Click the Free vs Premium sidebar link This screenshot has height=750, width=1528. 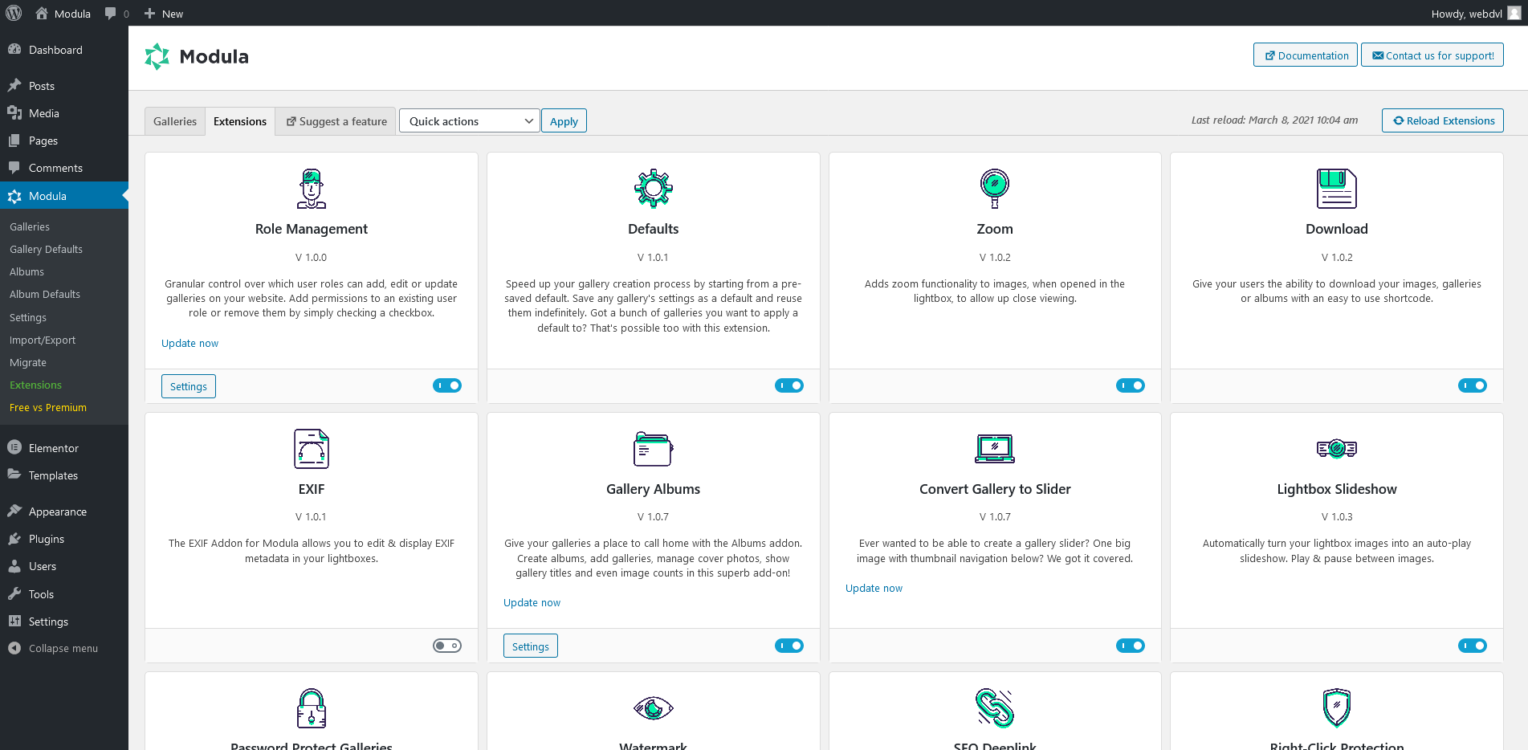(47, 407)
